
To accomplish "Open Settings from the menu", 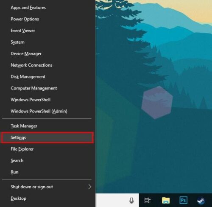I will [x=47, y=137].
